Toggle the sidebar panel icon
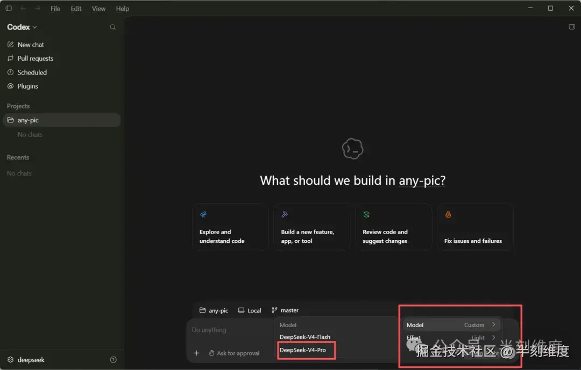 9,8
